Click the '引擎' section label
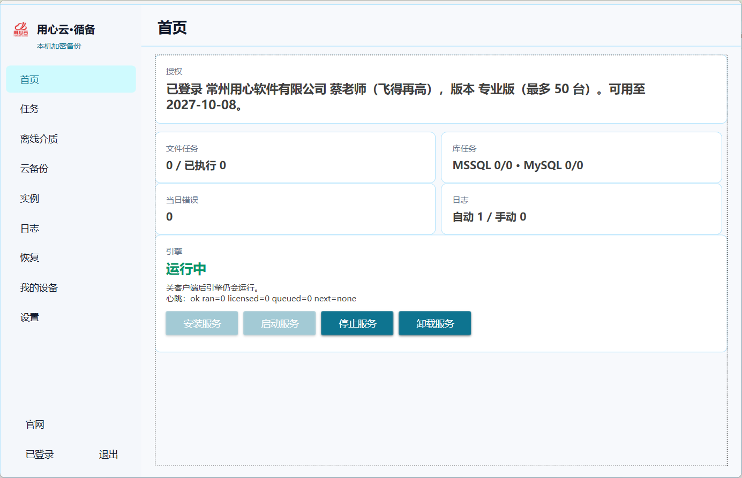This screenshot has height=478, width=742. click(x=174, y=251)
